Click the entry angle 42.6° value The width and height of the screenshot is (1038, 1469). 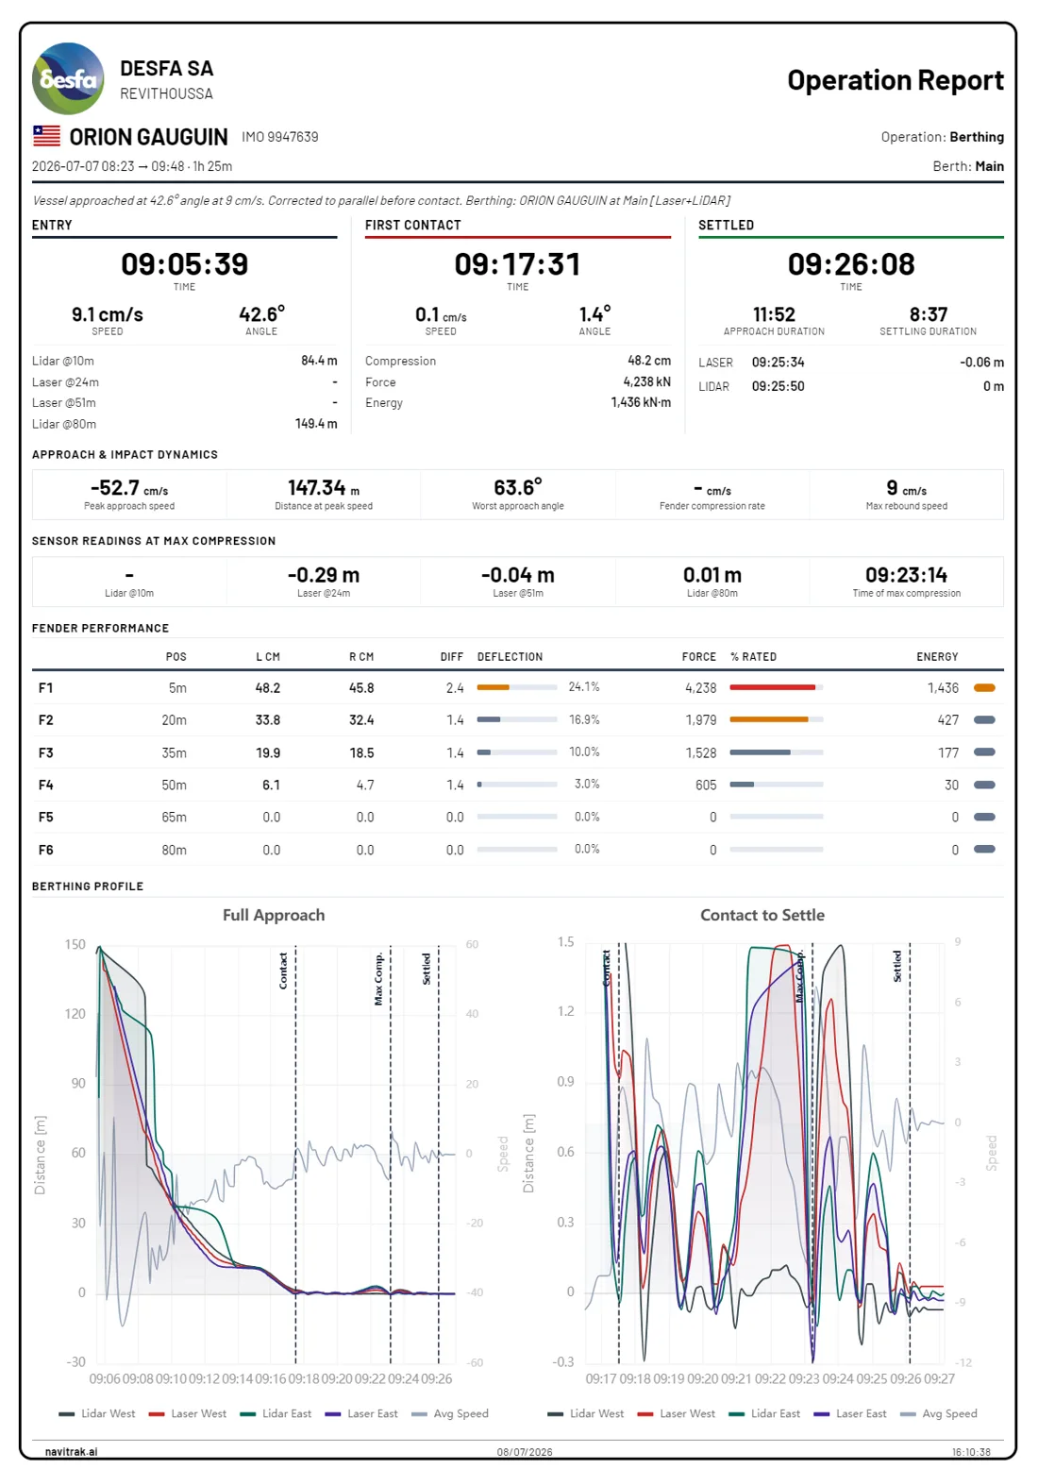point(261,314)
